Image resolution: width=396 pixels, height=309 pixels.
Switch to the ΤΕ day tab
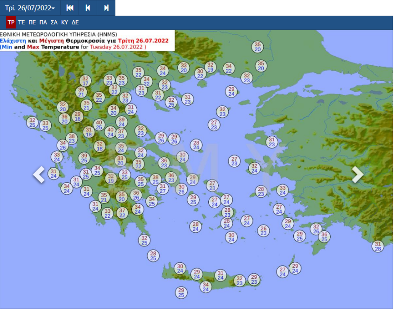point(21,22)
